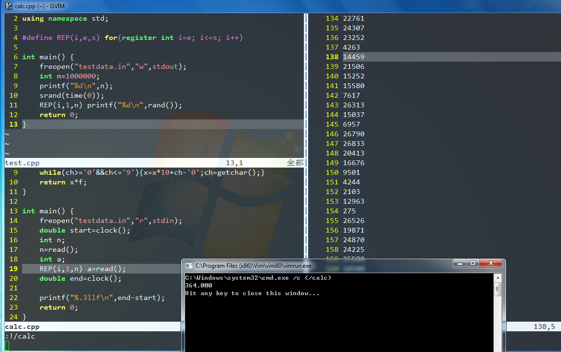Click 'REP(i,1,n) a=read();' line
The height and width of the screenshot is (352, 561).
pos(83,269)
